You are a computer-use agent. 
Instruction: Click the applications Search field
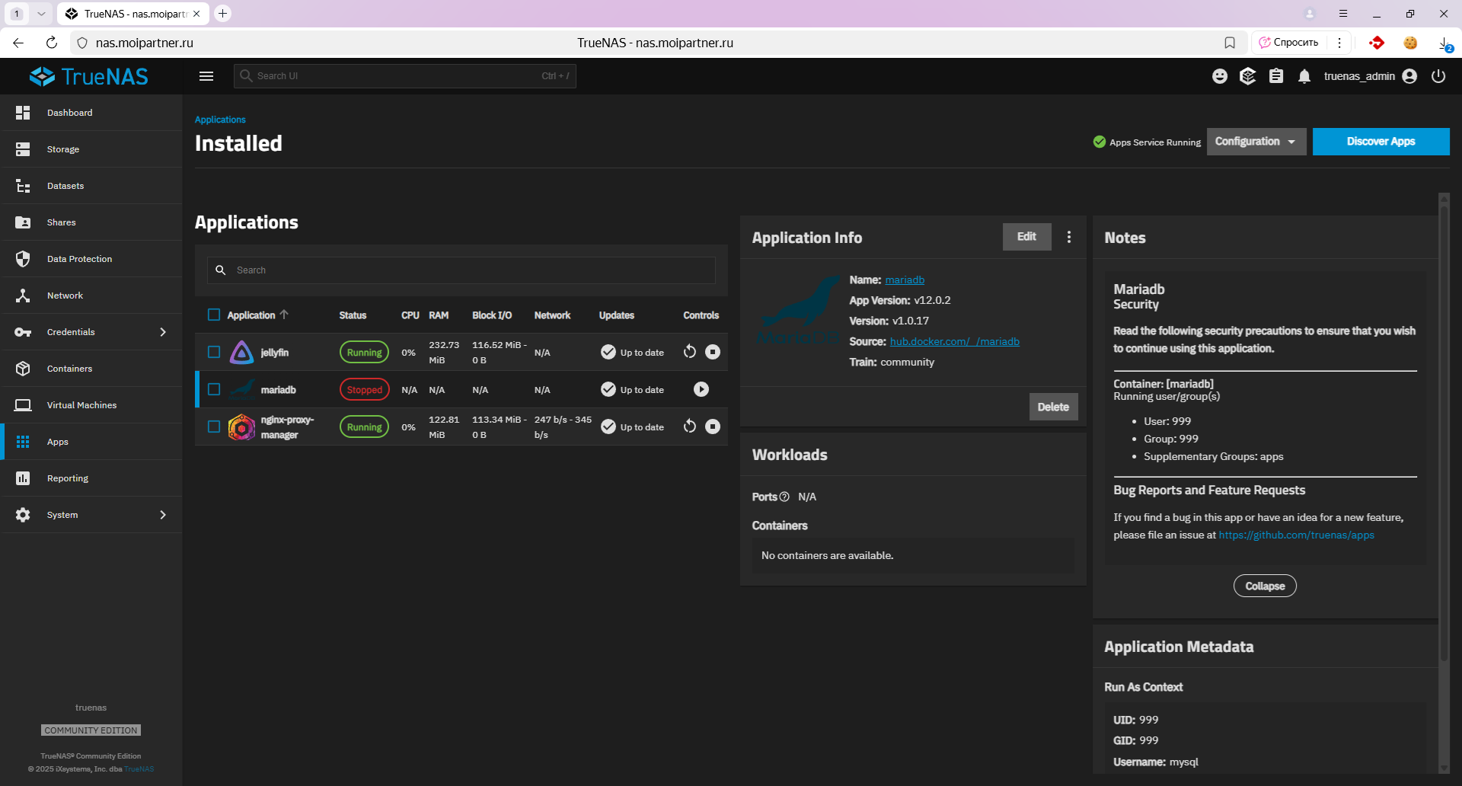pyautogui.click(x=472, y=270)
